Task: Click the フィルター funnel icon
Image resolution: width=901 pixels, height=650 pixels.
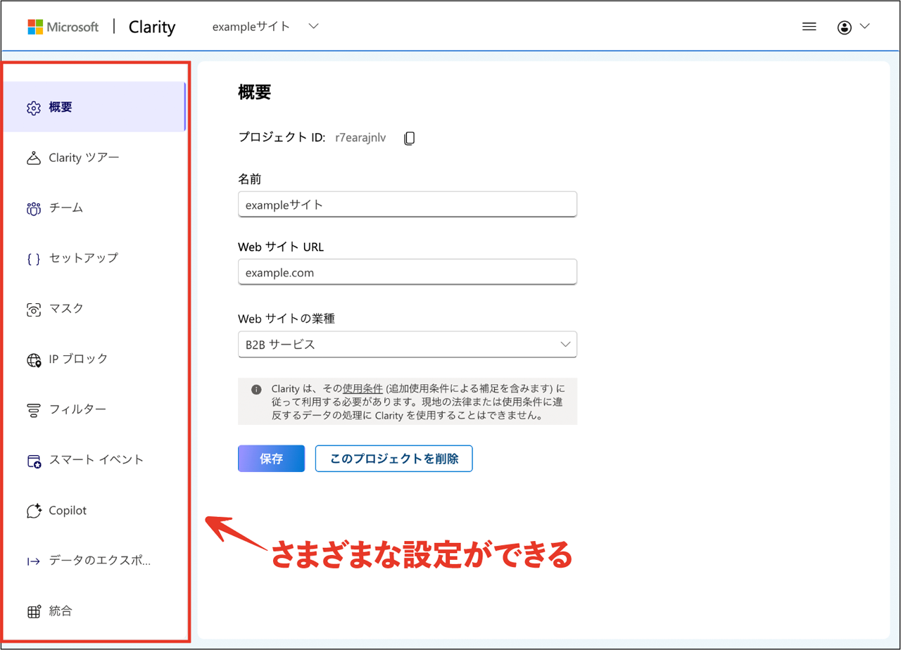Action: (x=34, y=409)
